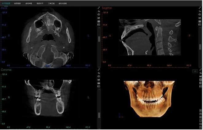Image resolution: width=203 pixels, height=130 pixels.
Task: Switch to the second top tab
Action: (18, 3)
